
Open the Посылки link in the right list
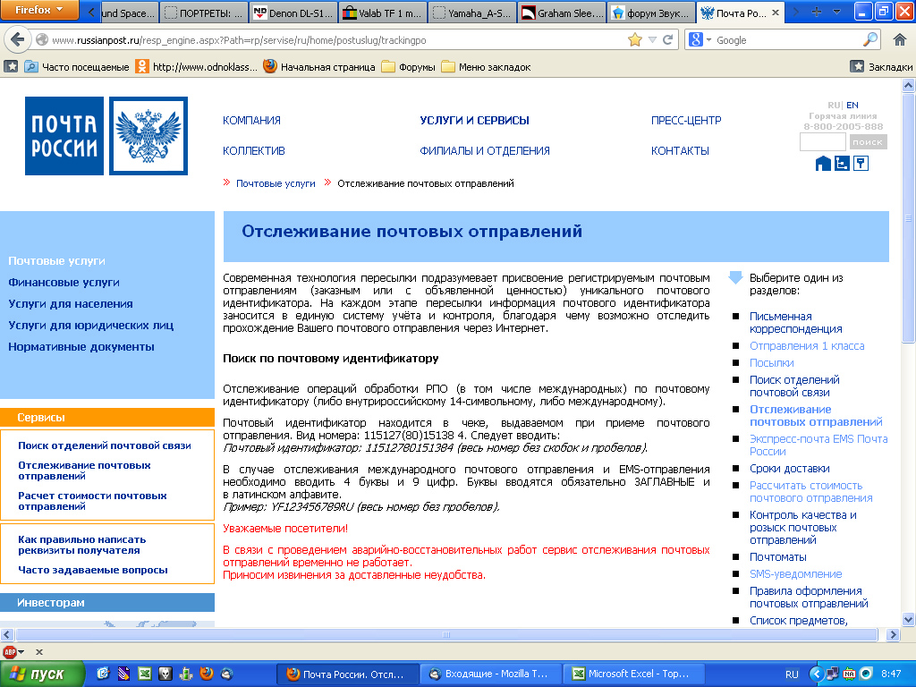pyautogui.click(x=771, y=363)
